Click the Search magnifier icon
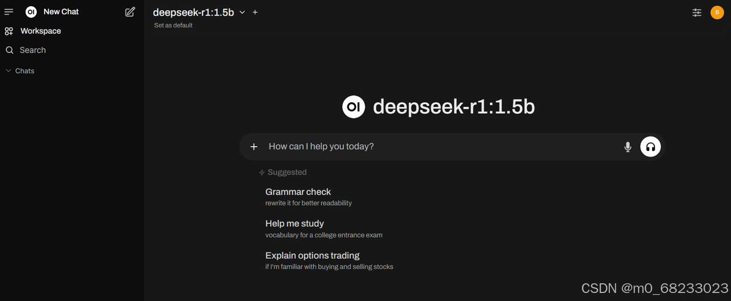The image size is (731, 301). [x=9, y=50]
